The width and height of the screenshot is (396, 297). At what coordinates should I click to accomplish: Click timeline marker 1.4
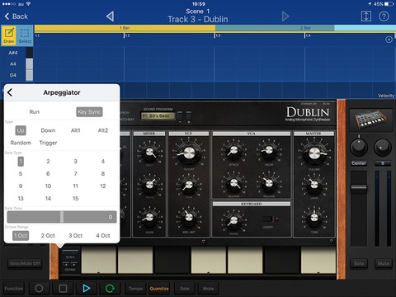(308, 35)
